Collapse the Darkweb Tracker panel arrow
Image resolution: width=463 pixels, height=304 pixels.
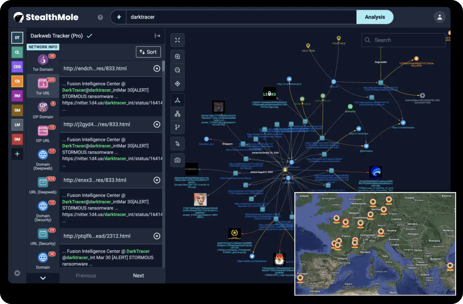point(157,36)
